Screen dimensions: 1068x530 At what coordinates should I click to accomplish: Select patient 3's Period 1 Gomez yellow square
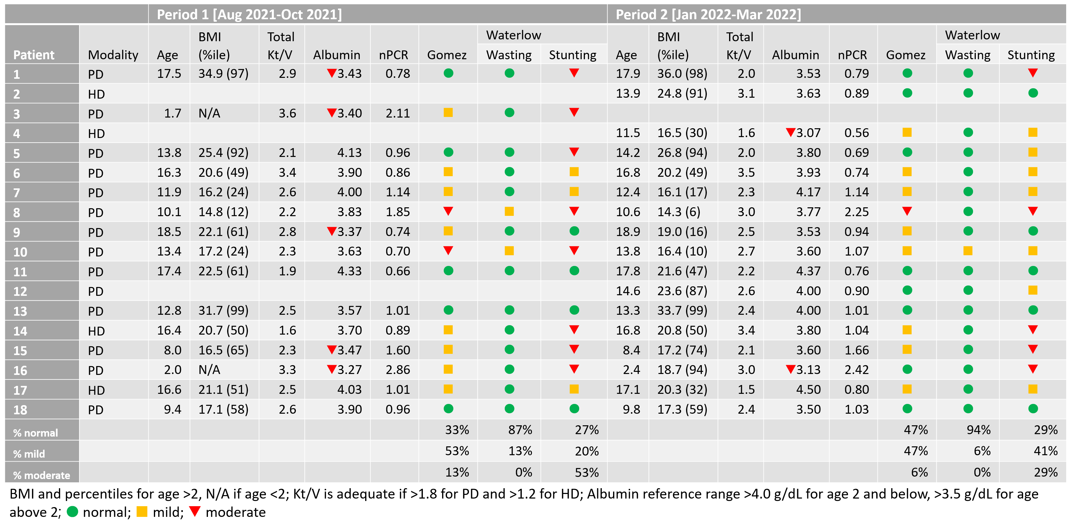tap(448, 112)
